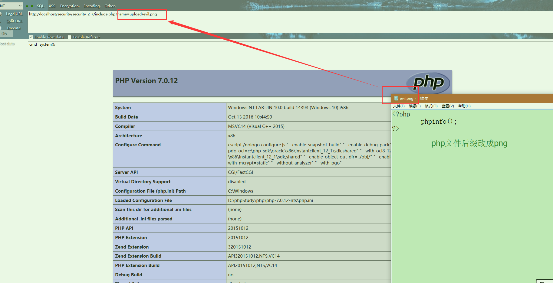Open the Encryption dropdown
Image resolution: width=553 pixels, height=283 pixels.
[x=70, y=6]
